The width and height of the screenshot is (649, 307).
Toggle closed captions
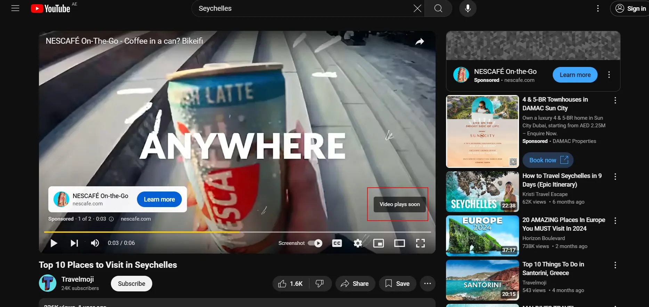point(337,243)
